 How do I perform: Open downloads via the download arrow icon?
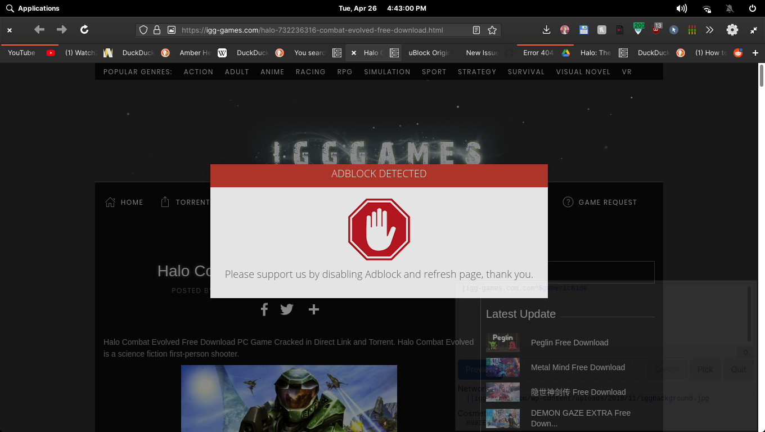click(x=546, y=30)
